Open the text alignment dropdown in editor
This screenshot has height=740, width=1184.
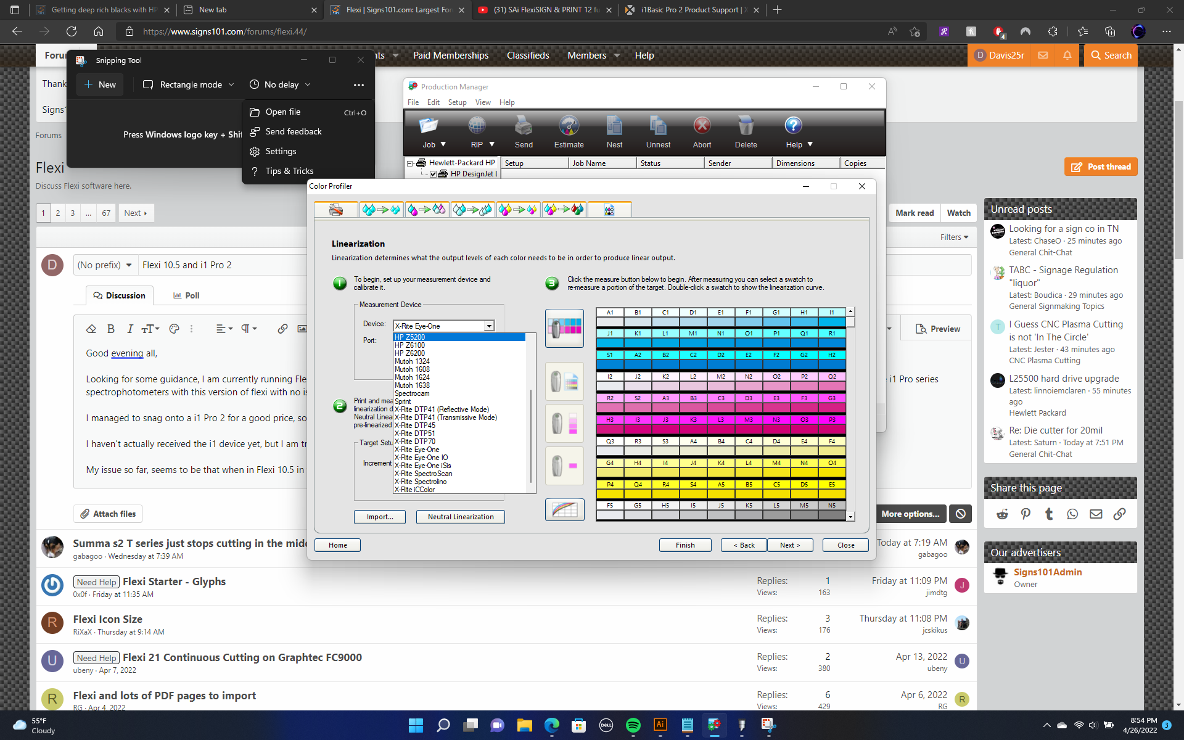click(224, 329)
